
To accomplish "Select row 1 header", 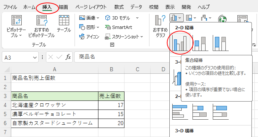I will [5, 78].
